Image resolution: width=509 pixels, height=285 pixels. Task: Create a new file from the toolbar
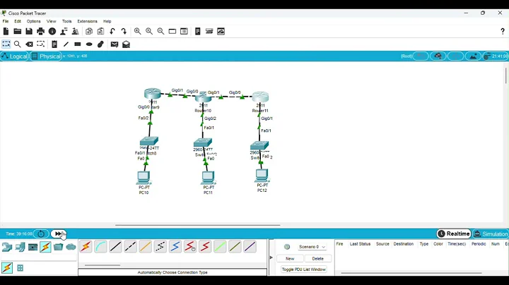[x=6, y=32]
